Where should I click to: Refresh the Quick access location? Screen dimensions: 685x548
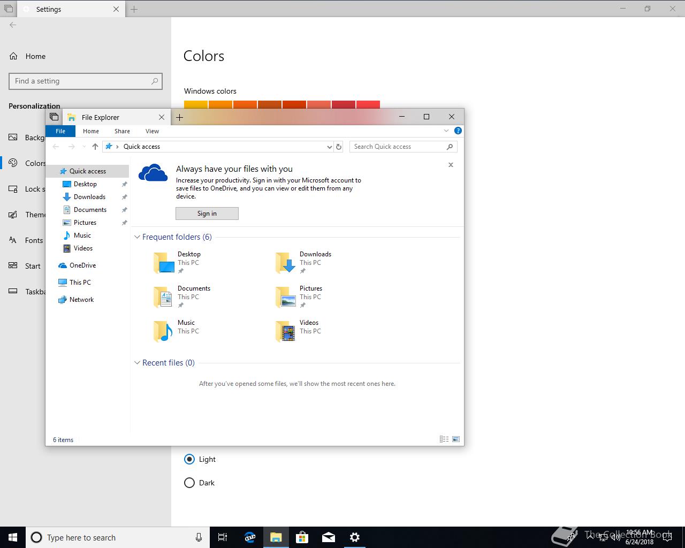click(x=338, y=147)
